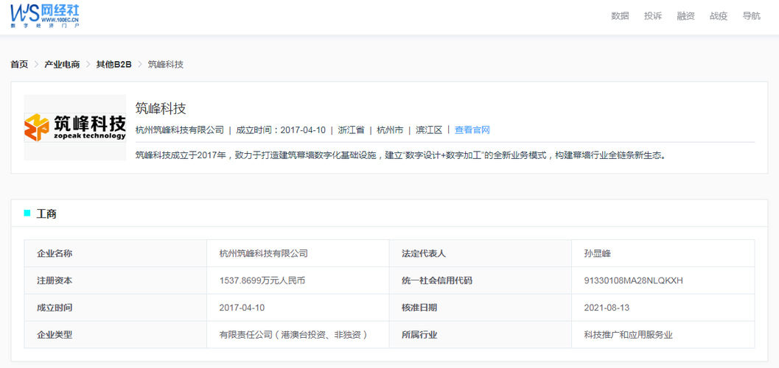Click the 企业名称 table label
Screen dimensions: 779x368
[115, 253]
